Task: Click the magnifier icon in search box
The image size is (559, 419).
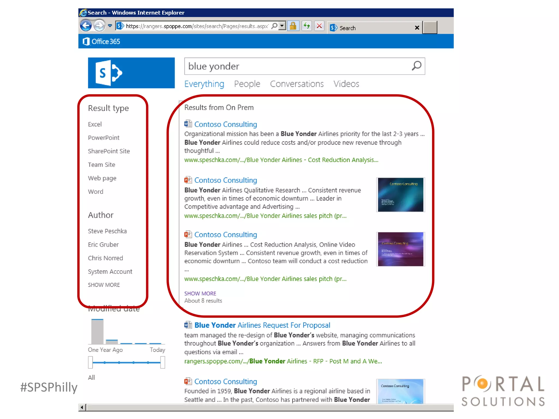Action: tap(417, 66)
